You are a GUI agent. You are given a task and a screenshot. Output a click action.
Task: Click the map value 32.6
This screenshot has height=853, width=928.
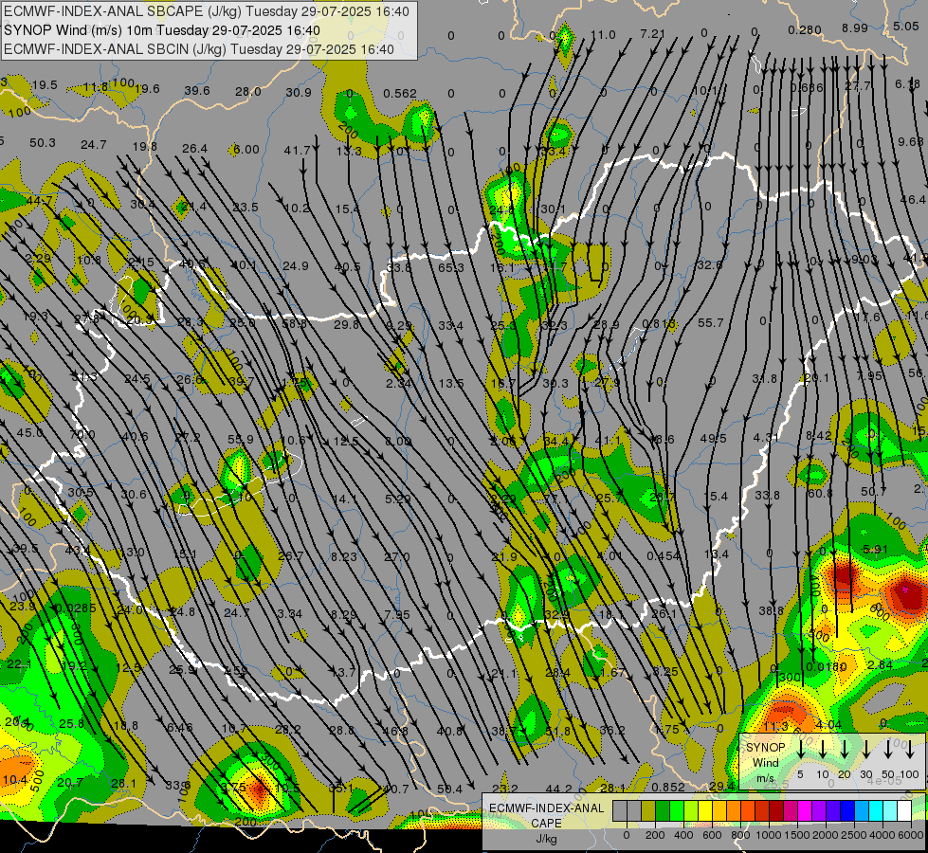tap(710, 264)
